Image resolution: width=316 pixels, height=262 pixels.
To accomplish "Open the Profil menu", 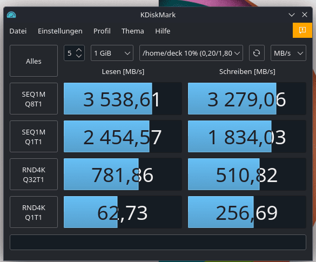I will [x=102, y=31].
